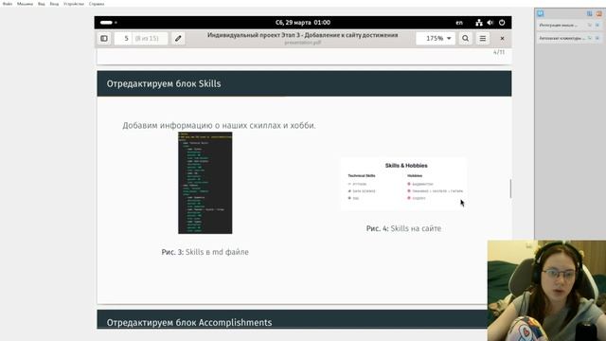Open the Устройства menu
The width and height of the screenshot is (606, 341).
74,4
